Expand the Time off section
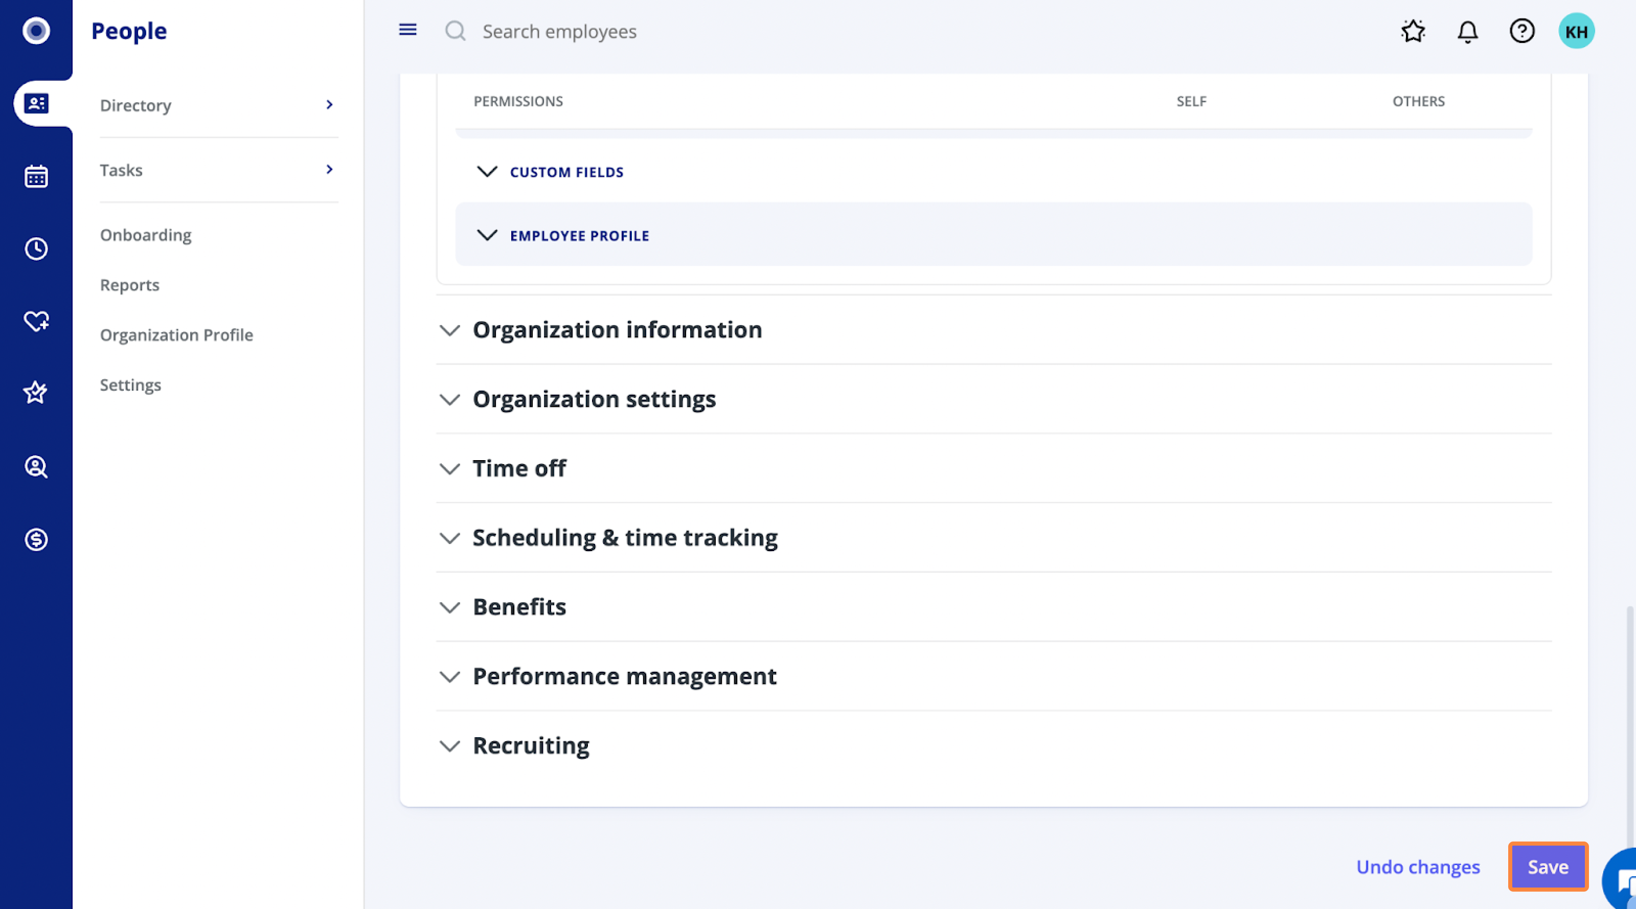Screen dimensions: 1636x909 coord(450,469)
